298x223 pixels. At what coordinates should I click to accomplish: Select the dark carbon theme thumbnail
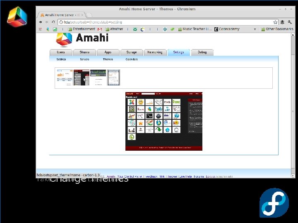[82, 78]
